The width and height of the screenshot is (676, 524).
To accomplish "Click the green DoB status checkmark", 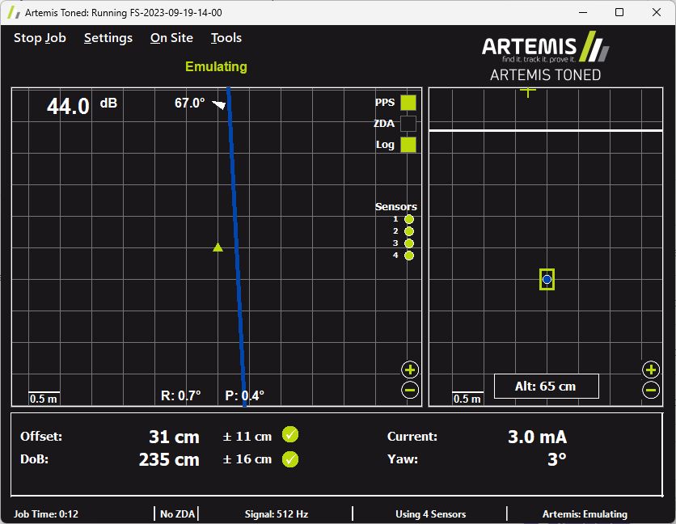I will 290,459.
